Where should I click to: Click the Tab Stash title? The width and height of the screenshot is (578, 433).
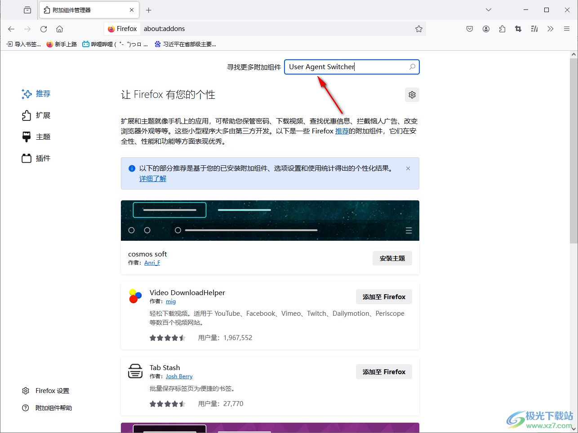click(x=165, y=368)
